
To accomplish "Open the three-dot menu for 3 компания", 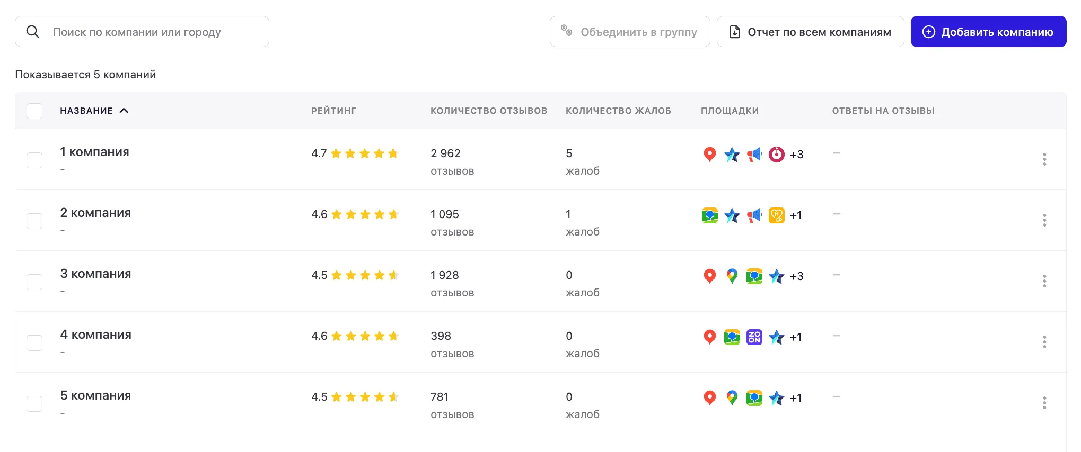I will point(1044,281).
